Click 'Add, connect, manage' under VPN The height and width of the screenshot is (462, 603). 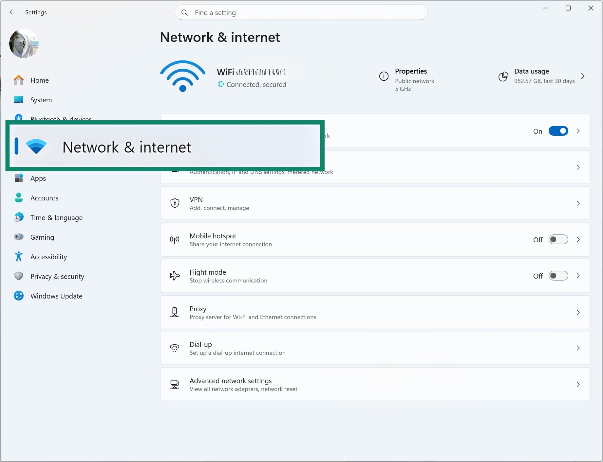219,208
